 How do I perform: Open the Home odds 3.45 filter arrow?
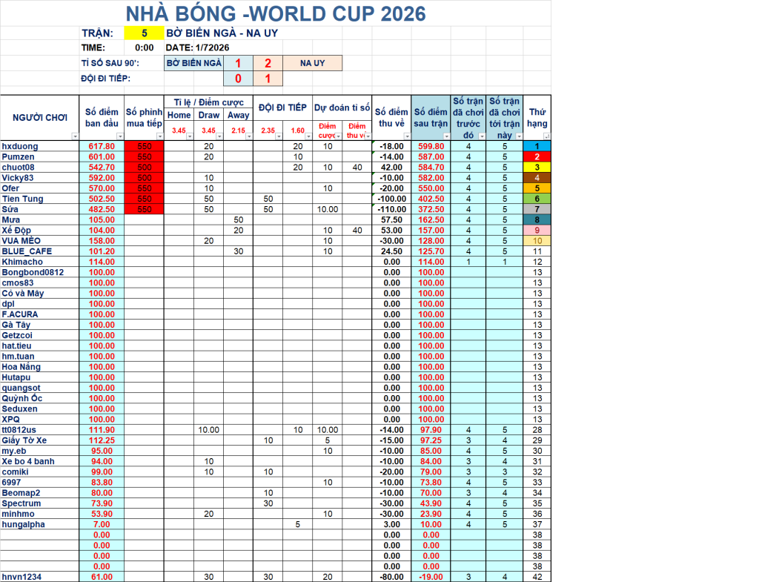[190, 136]
